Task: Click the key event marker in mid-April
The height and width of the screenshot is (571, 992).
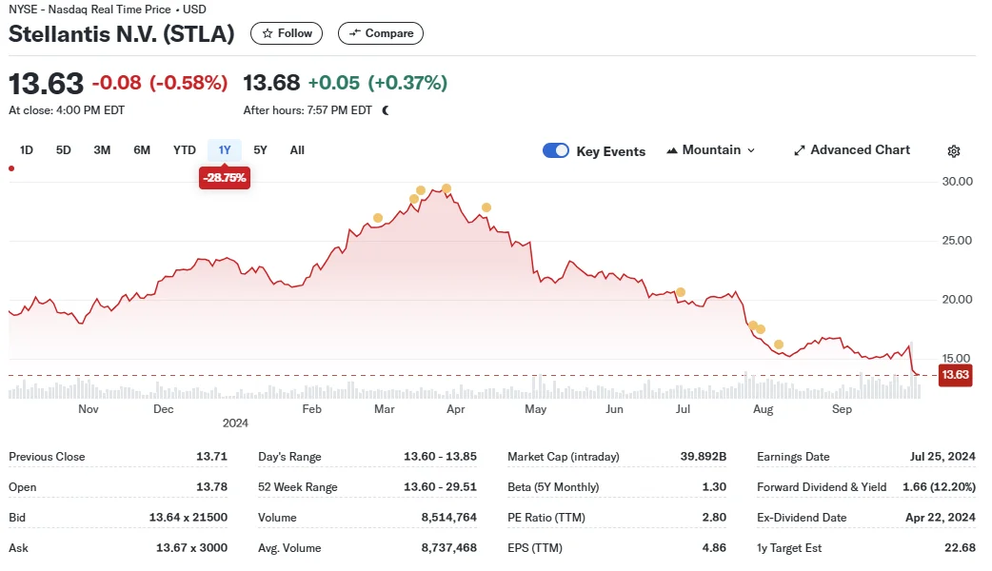Action: [486, 207]
